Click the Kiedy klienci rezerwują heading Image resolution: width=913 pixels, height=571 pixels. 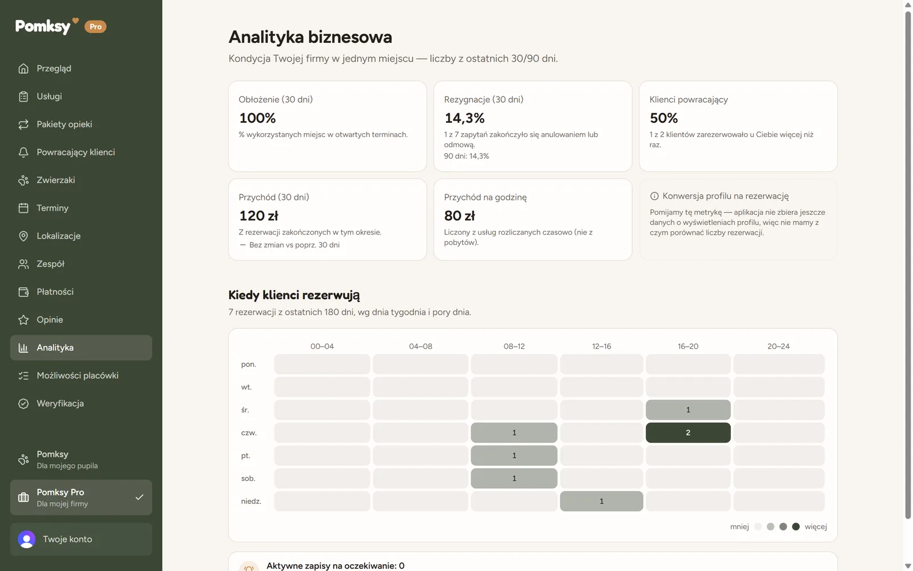click(294, 295)
